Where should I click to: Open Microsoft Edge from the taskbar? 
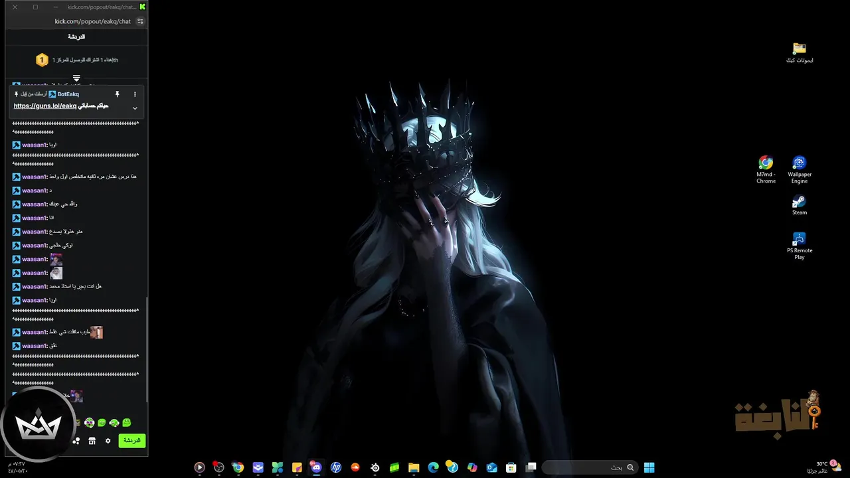(434, 467)
